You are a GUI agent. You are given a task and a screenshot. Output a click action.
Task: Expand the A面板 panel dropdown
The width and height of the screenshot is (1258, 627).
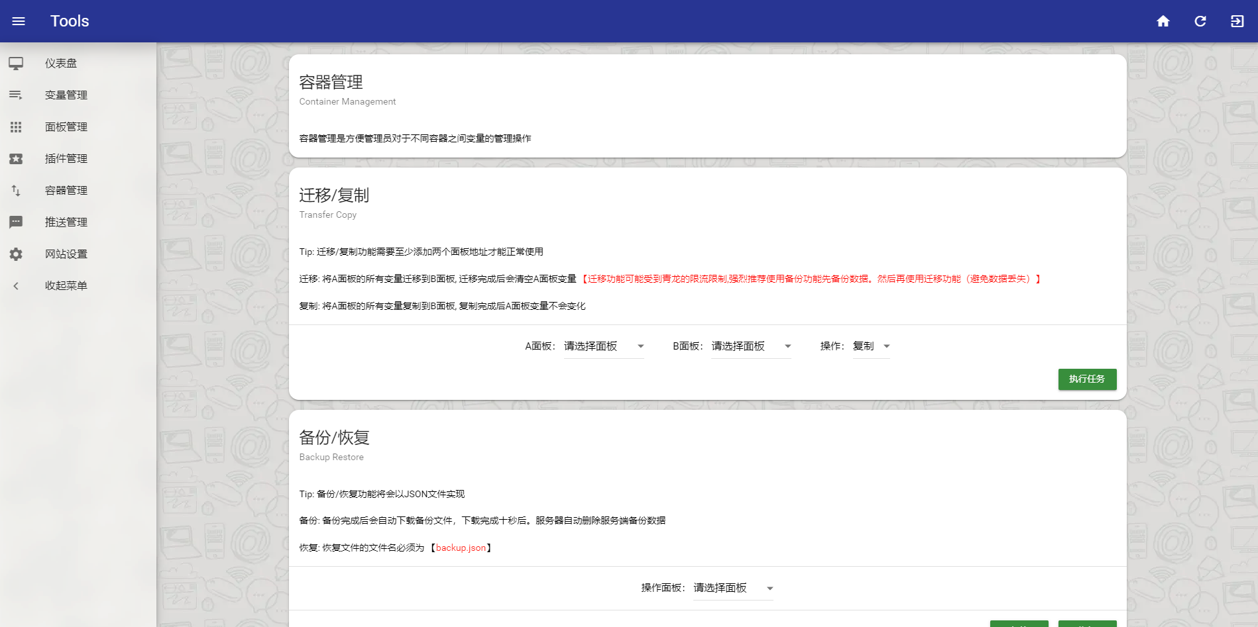click(x=604, y=346)
